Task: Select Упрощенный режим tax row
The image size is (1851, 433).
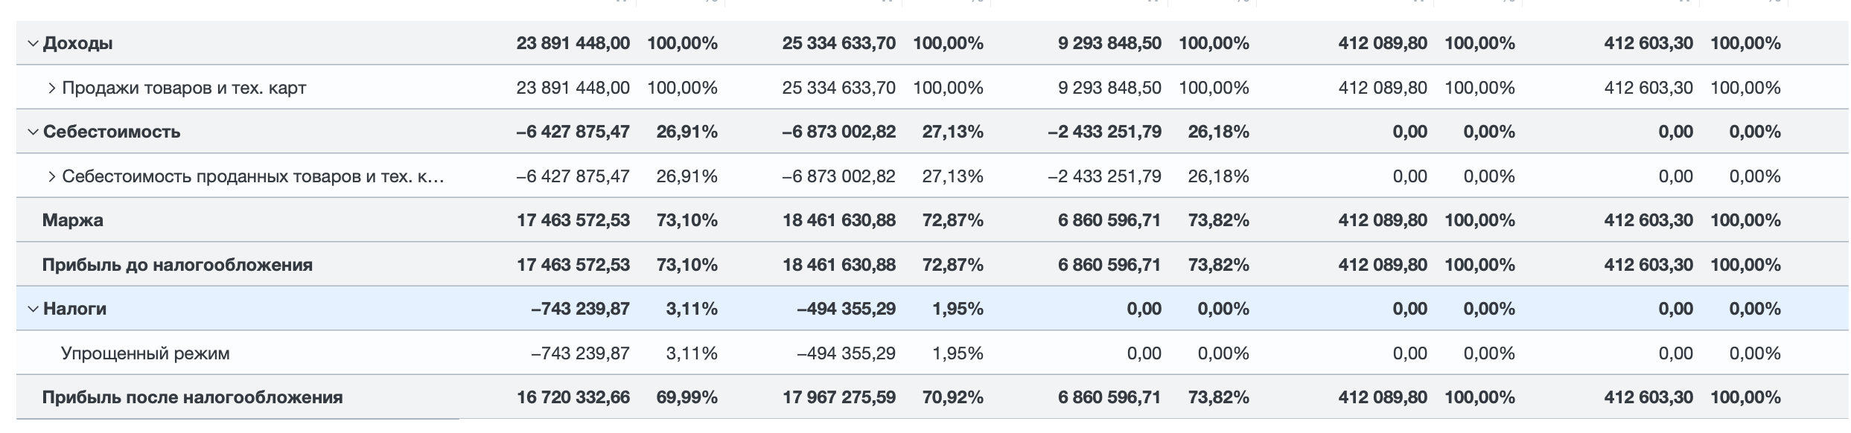Action: tap(933, 353)
